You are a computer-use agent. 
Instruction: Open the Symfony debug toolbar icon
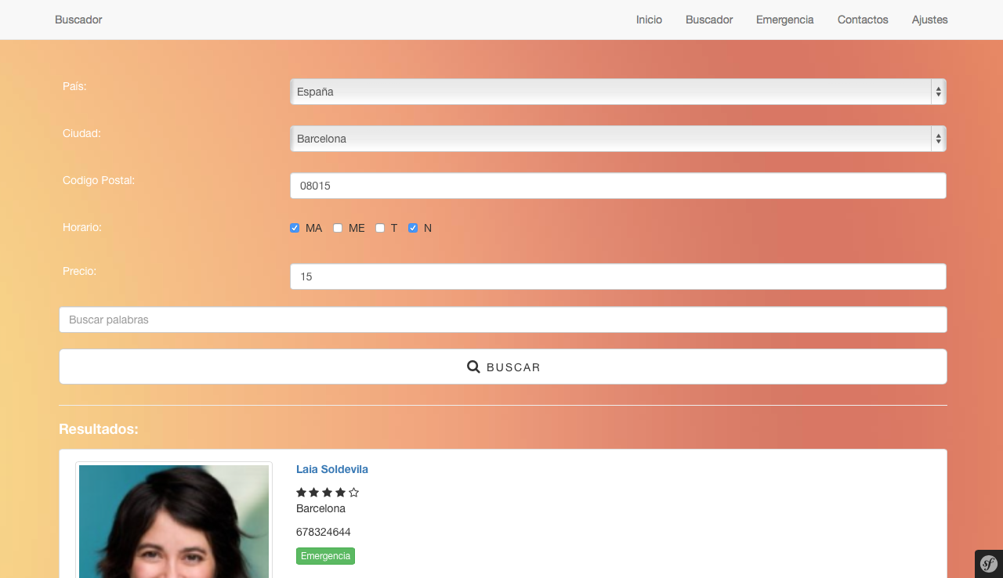coord(989,564)
